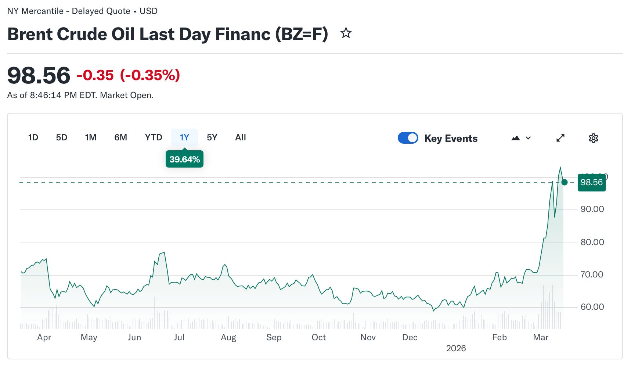Select the 1D time range
The width and height of the screenshot is (631, 366).
(33, 137)
